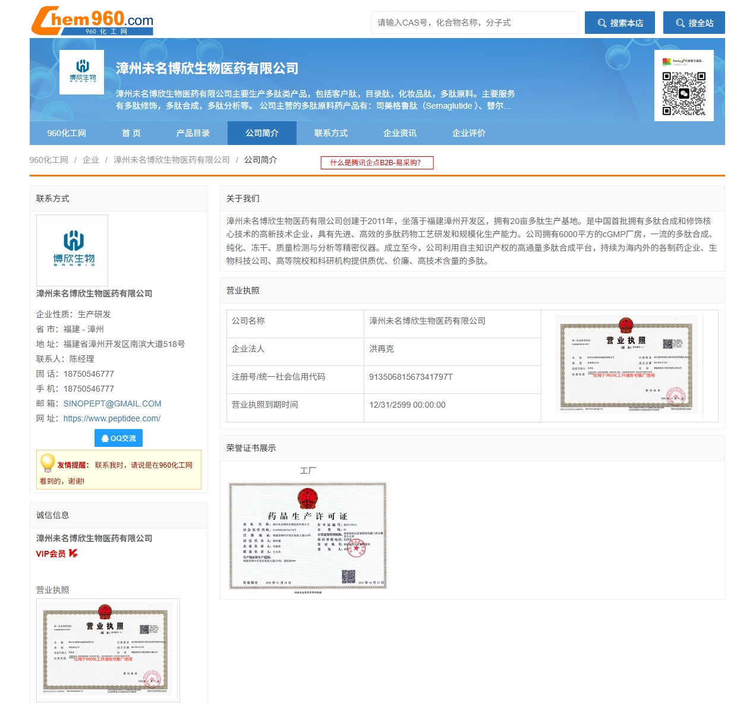Click the license expiry 12/31/2599 00:00:00

407,405
